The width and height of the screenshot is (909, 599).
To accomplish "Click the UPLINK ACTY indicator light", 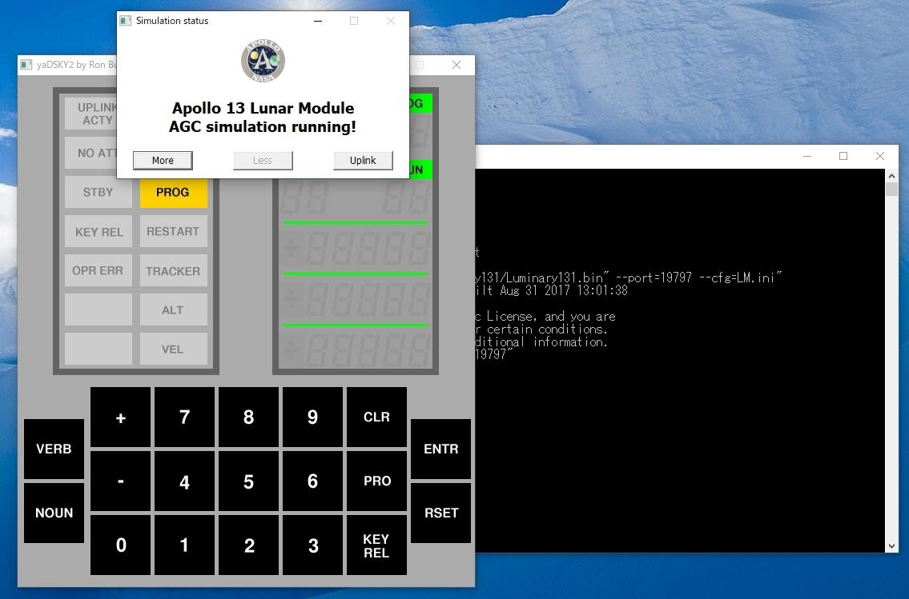I will (x=91, y=114).
